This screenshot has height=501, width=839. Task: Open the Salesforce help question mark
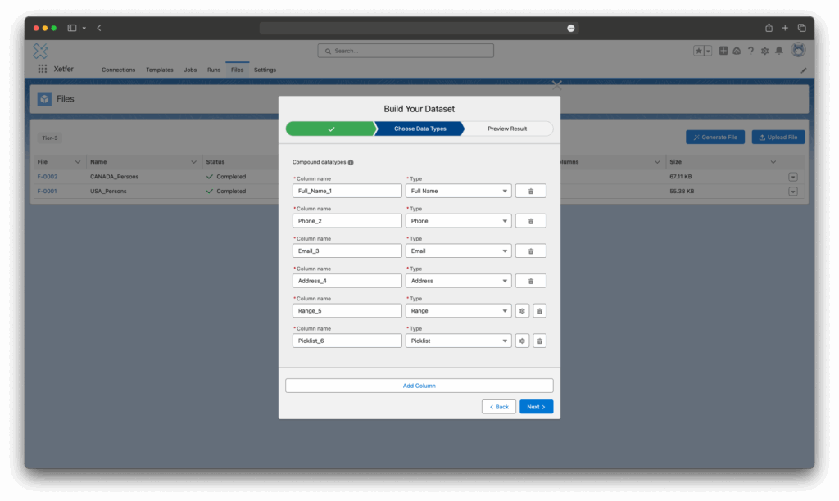point(751,51)
